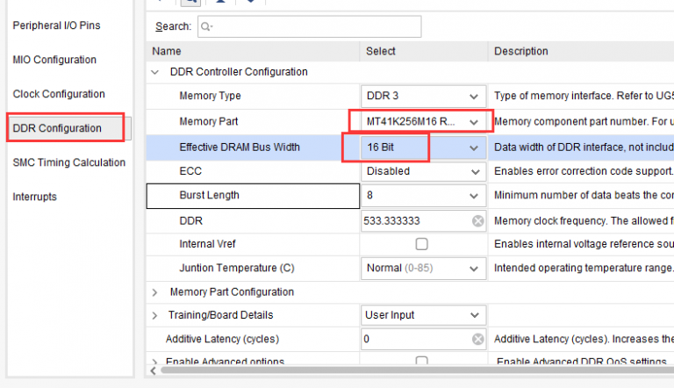Go to the Clock Configuration page
674x388 pixels.
59,94
